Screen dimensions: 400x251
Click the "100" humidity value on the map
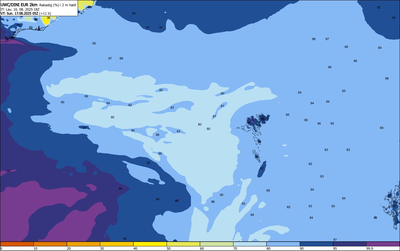point(8,171)
